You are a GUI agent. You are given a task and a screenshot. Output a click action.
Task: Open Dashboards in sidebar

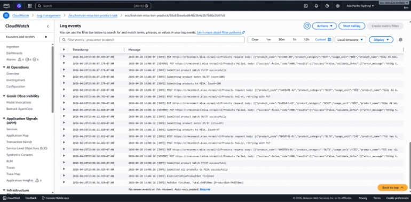point(14,53)
